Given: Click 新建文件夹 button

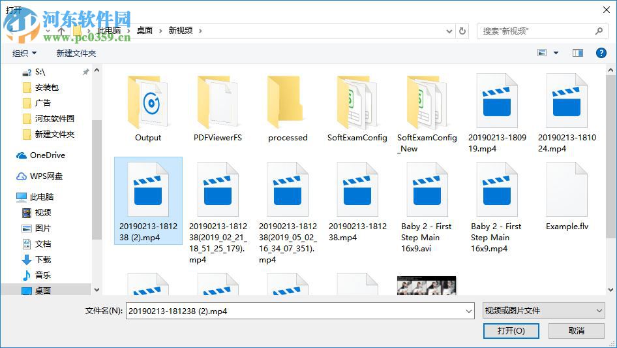Looking at the screenshot, I should (x=76, y=53).
